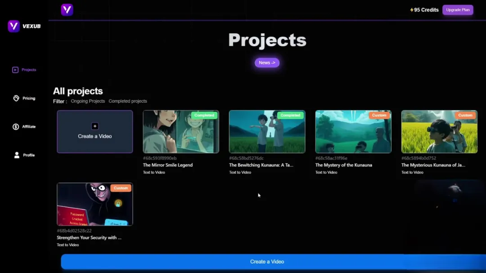Click the purple V logo in top bar
The width and height of the screenshot is (486, 273).
click(x=67, y=10)
